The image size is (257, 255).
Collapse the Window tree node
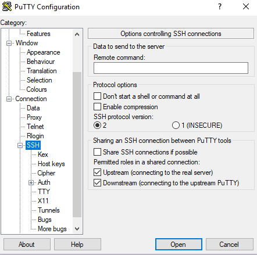(9, 43)
